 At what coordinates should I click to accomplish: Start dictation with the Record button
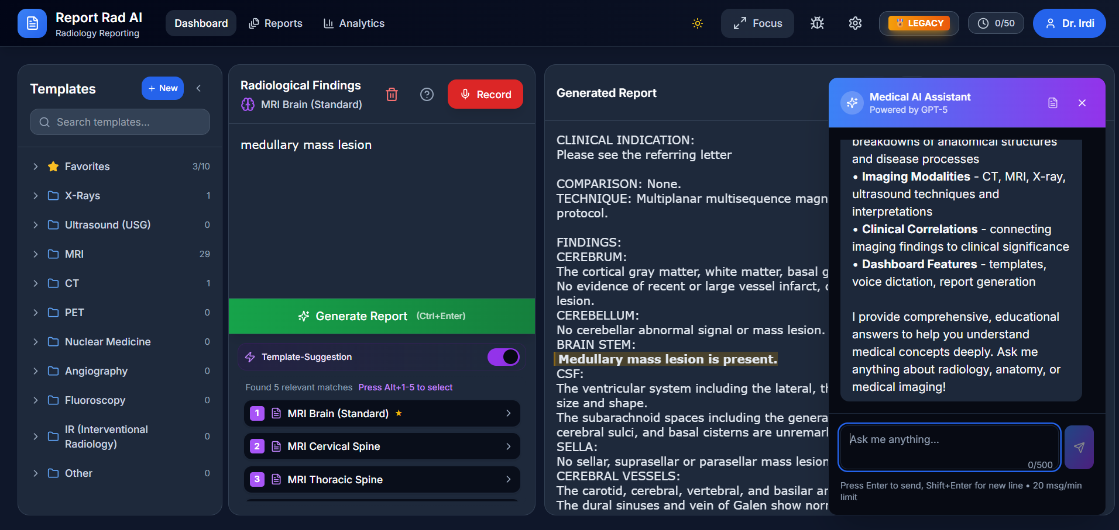(485, 94)
